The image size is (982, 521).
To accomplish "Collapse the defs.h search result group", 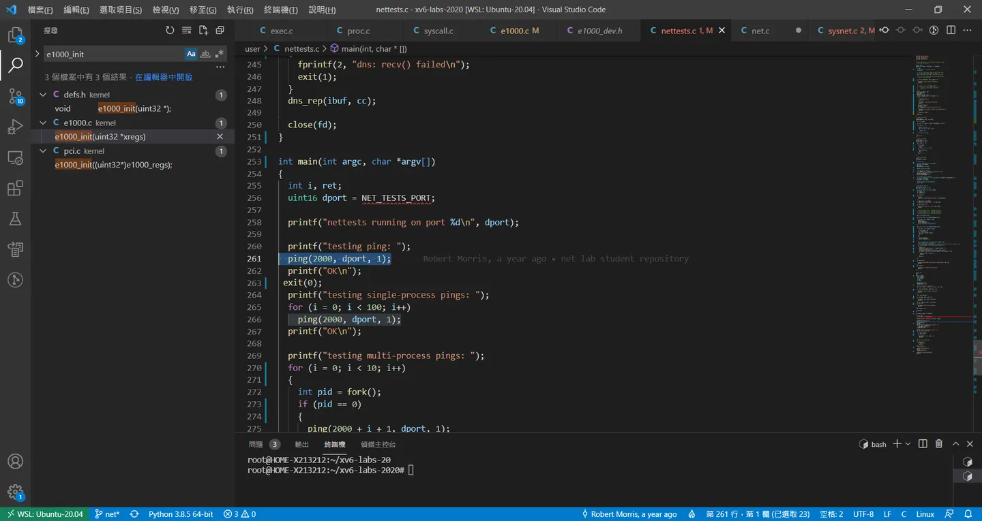I will coord(44,95).
